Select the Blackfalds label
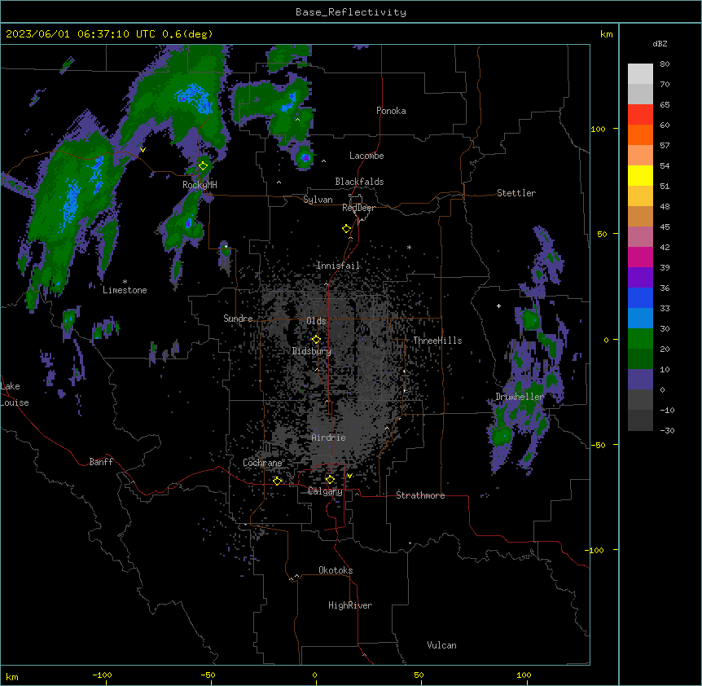The height and width of the screenshot is (686, 702). click(x=359, y=182)
